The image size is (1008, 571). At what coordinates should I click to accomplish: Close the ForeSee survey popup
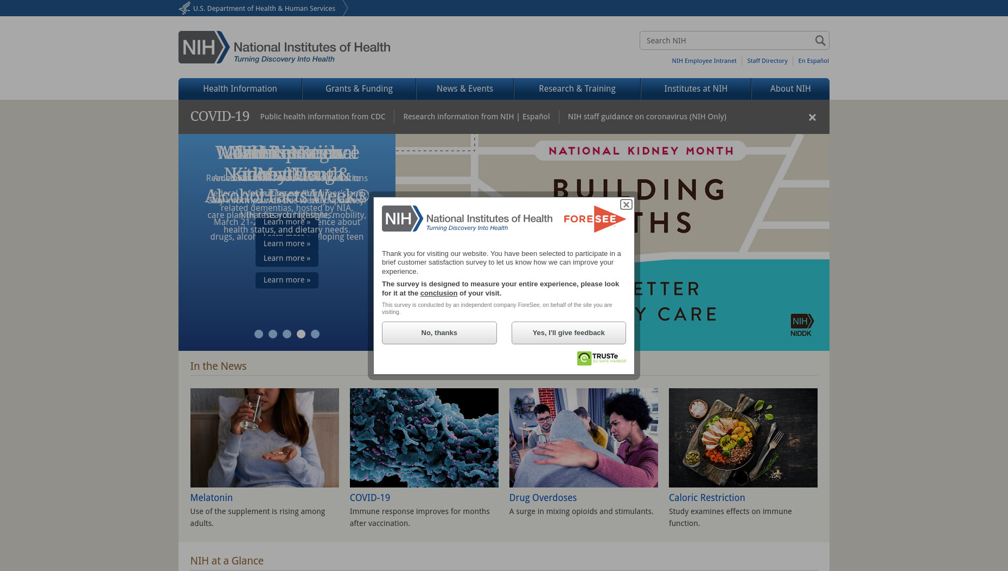pos(626,204)
